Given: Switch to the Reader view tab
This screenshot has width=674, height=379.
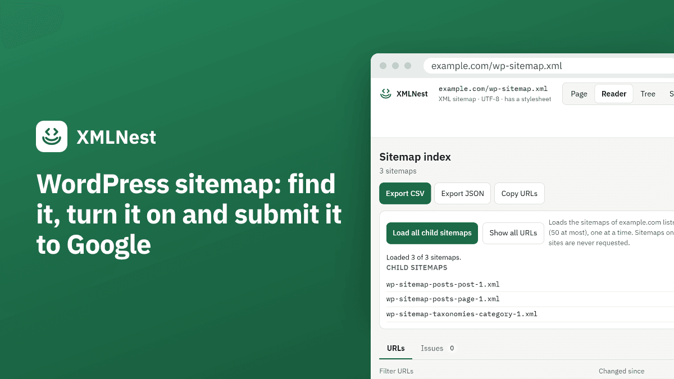Looking at the screenshot, I should [x=614, y=94].
